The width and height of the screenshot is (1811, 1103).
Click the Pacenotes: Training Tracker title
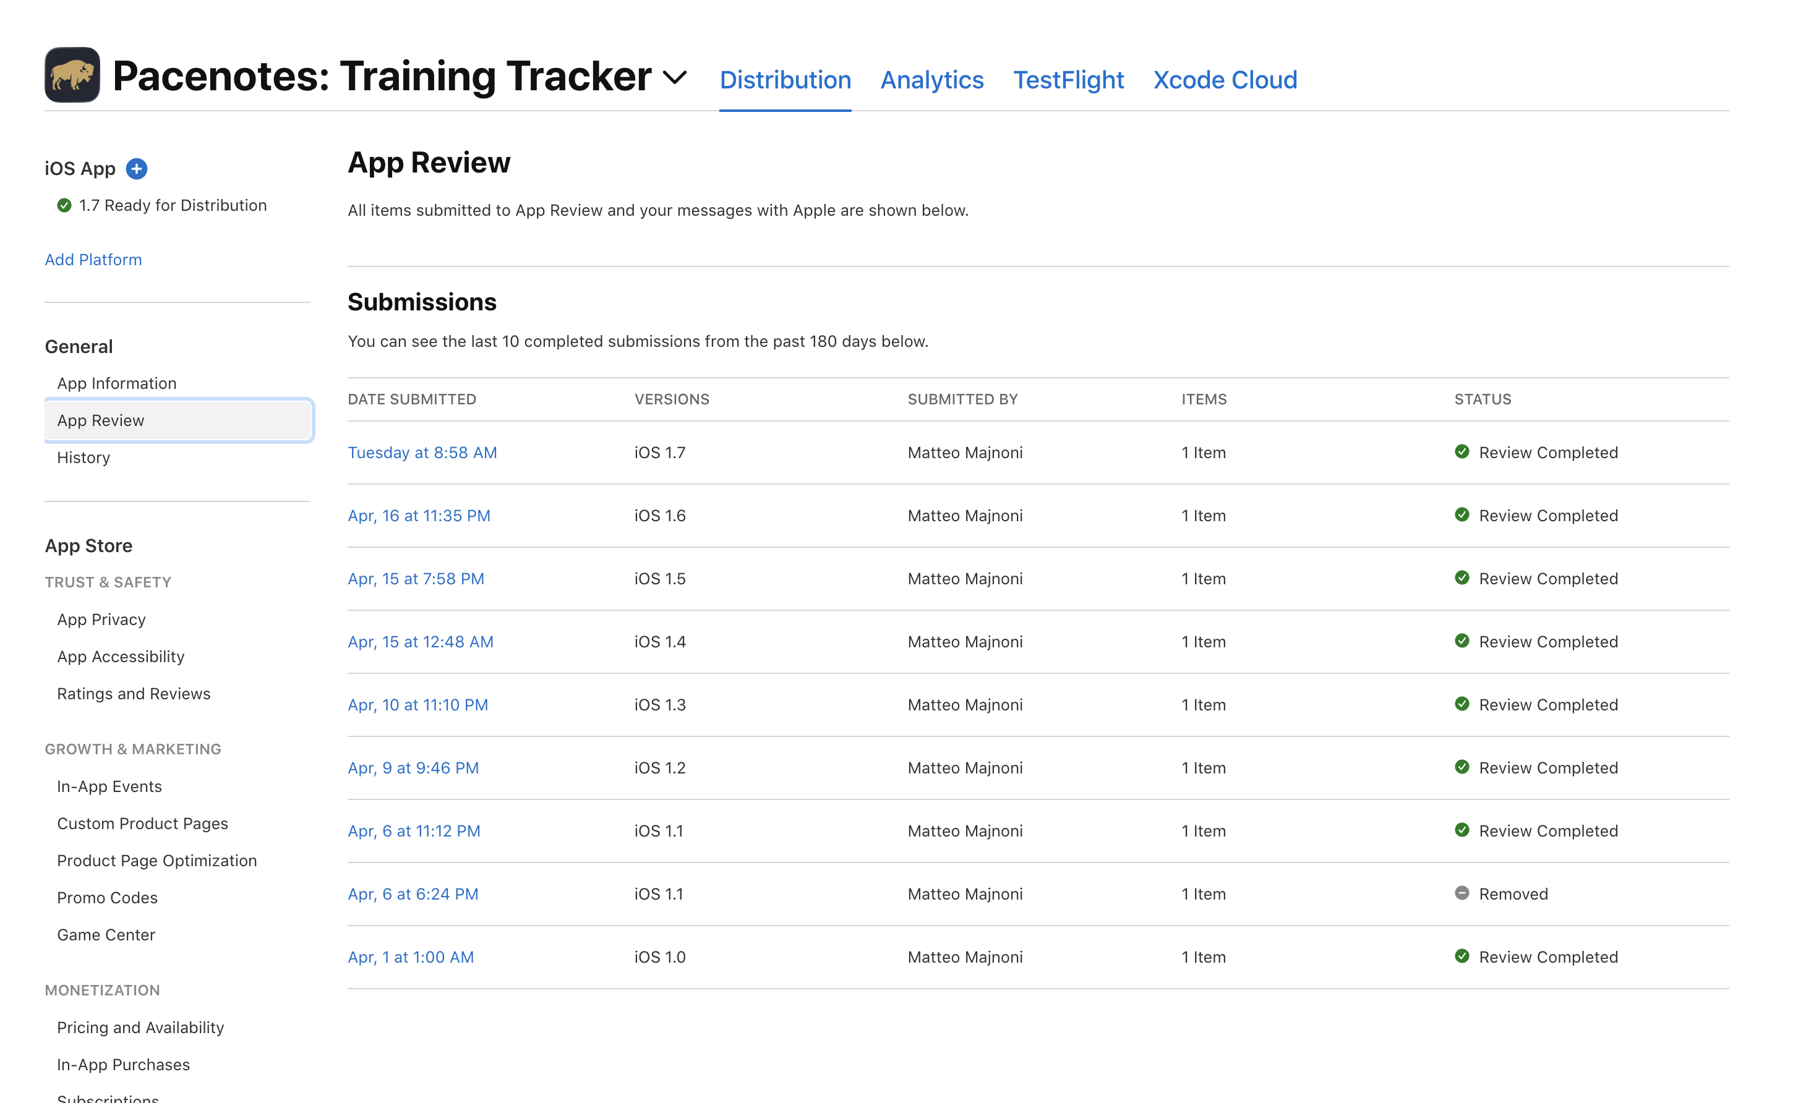click(x=382, y=77)
